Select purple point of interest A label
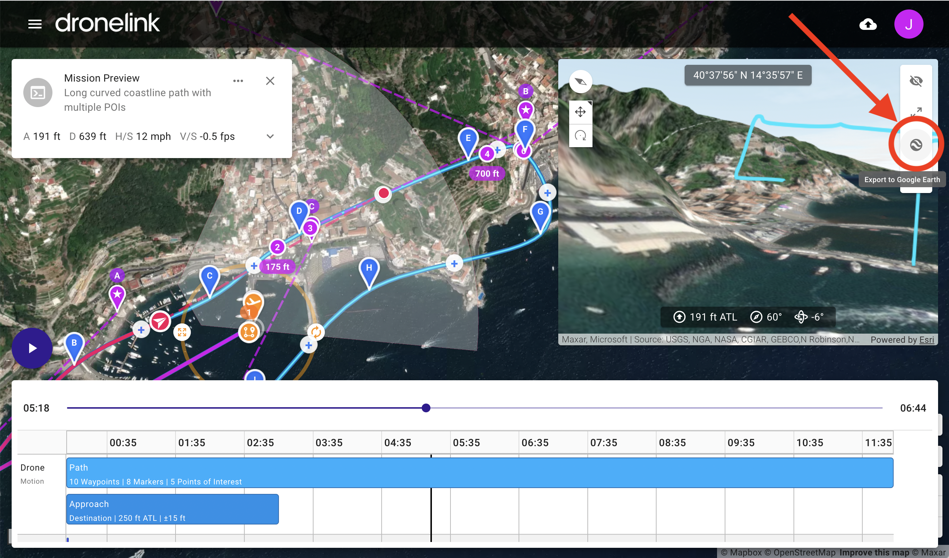949x558 pixels. click(117, 275)
